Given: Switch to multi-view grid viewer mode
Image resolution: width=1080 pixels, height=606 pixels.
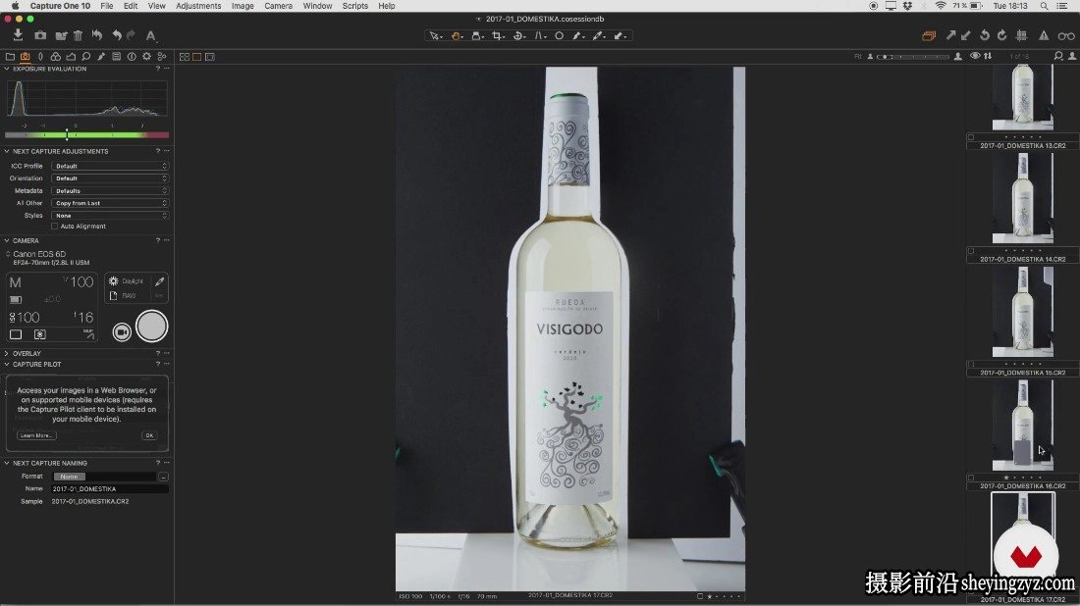Looking at the screenshot, I should pyautogui.click(x=185, y=57).
